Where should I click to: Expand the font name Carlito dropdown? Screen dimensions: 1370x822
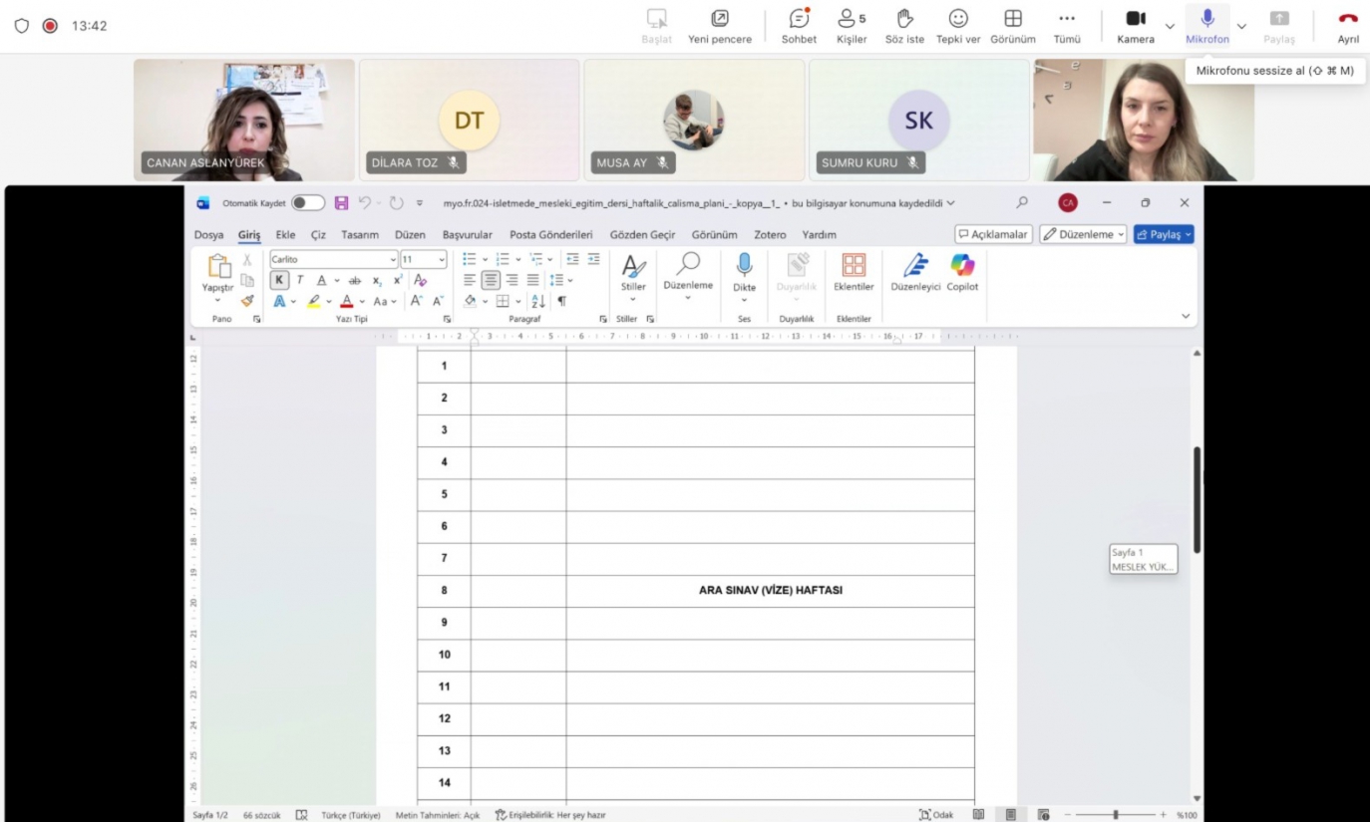click(x=392, y=259)
